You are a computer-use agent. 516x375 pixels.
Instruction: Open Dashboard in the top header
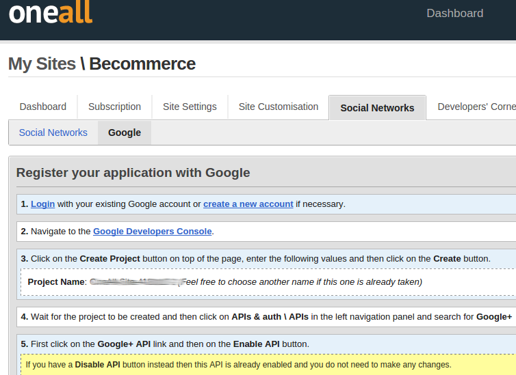[454, 13]
